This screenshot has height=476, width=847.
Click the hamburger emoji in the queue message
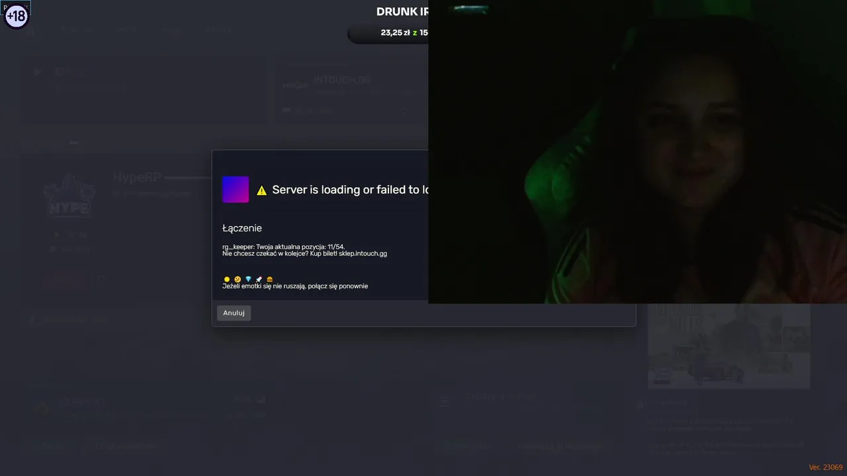pos(269,279)
